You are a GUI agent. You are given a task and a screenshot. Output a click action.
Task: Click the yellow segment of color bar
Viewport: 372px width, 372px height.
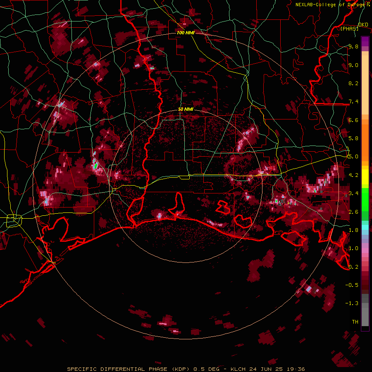(365, 177)
